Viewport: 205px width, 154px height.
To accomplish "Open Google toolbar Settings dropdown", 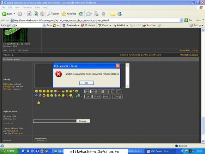I will point(196,25).
